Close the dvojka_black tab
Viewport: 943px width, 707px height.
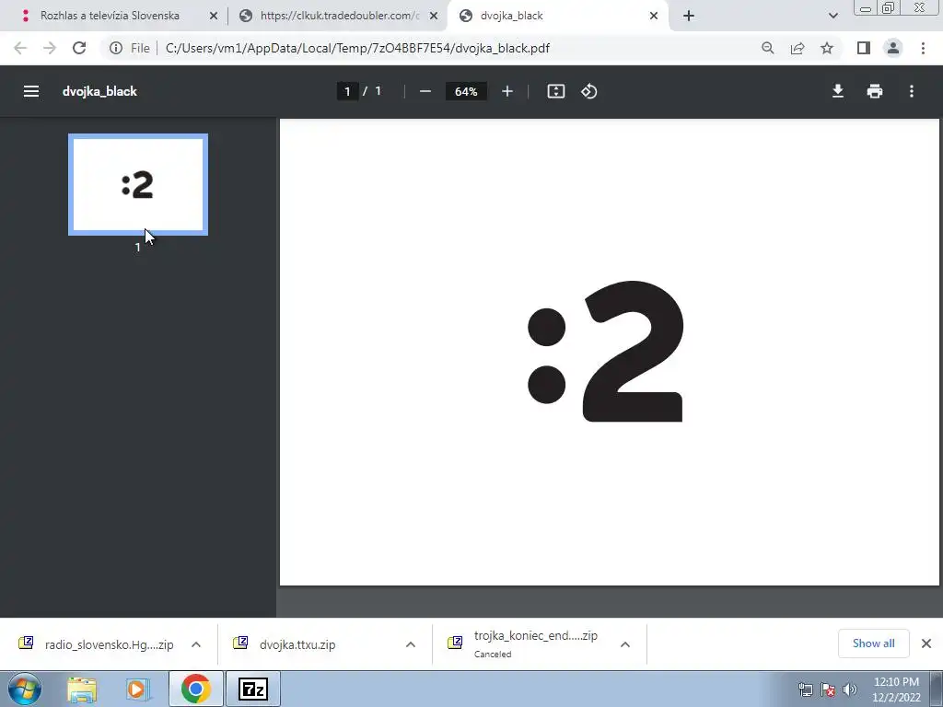click(654, 16)
